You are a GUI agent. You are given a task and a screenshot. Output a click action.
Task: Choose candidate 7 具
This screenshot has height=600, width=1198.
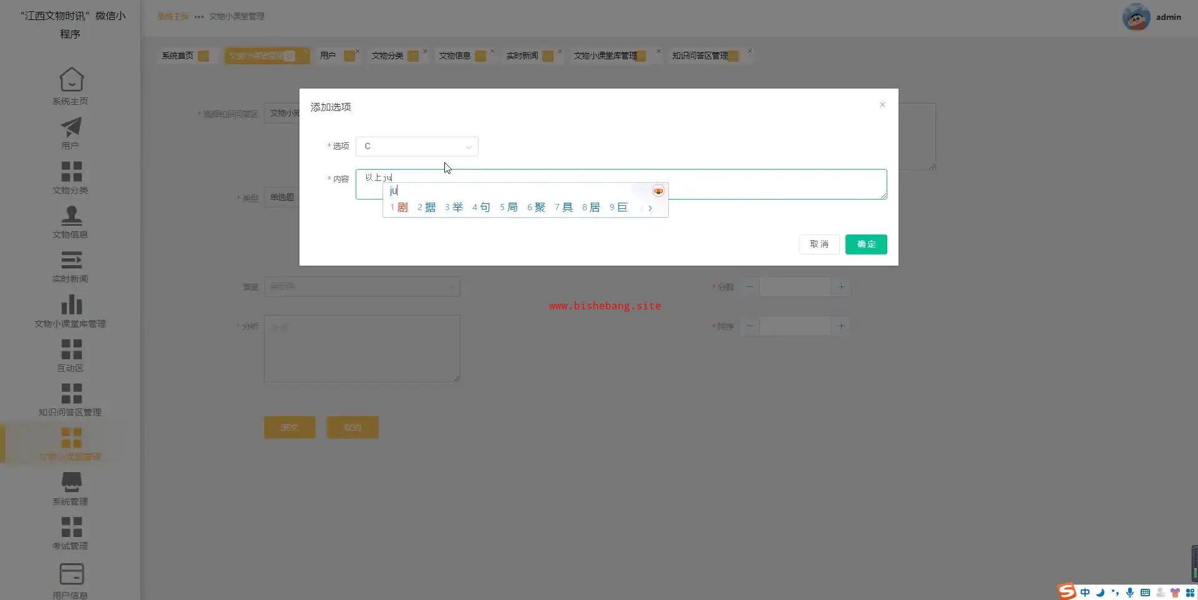point(564,208)
